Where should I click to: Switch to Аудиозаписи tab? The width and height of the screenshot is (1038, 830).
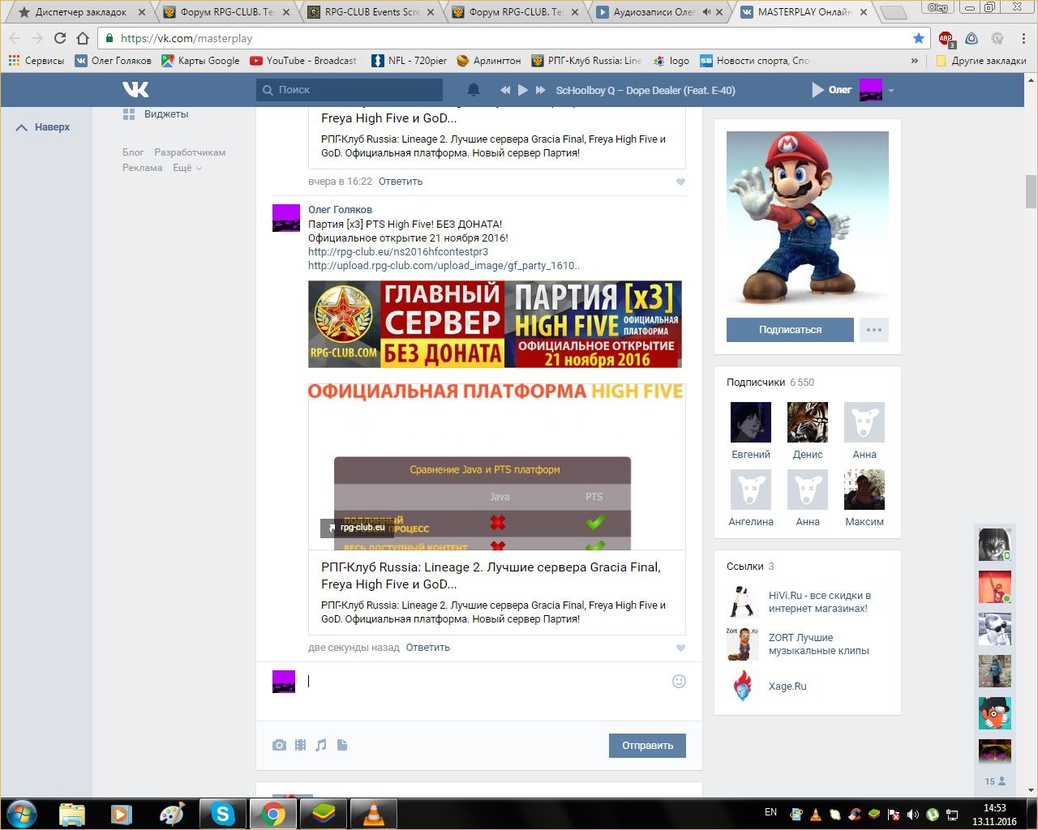[x=658, y=12]
